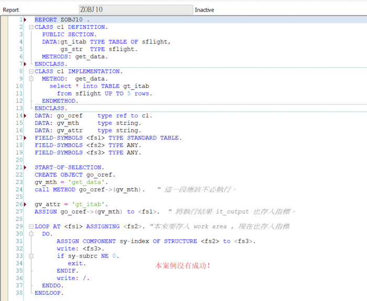Click the red marker on line 26
367x301 pixels.
(x=25, y=204)
